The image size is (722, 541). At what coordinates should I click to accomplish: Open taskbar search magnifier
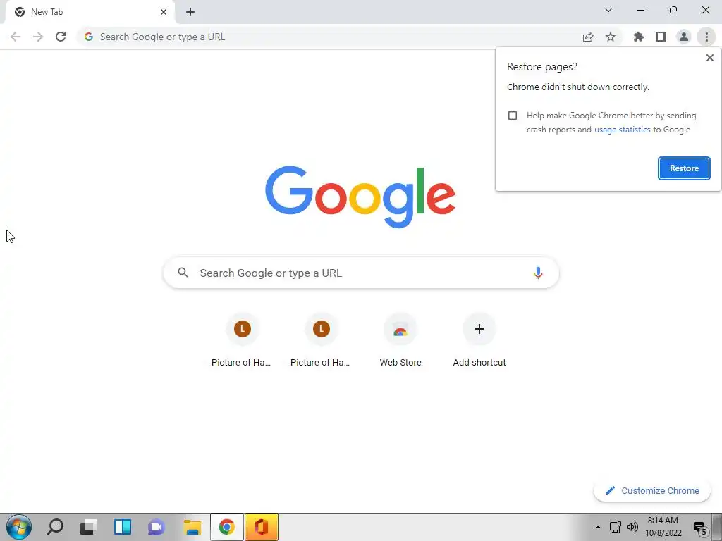point(55,527)
